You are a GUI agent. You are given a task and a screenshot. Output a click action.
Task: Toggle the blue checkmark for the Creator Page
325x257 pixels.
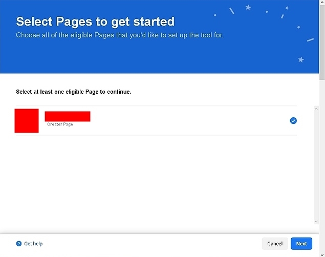[x=293, y=120]
